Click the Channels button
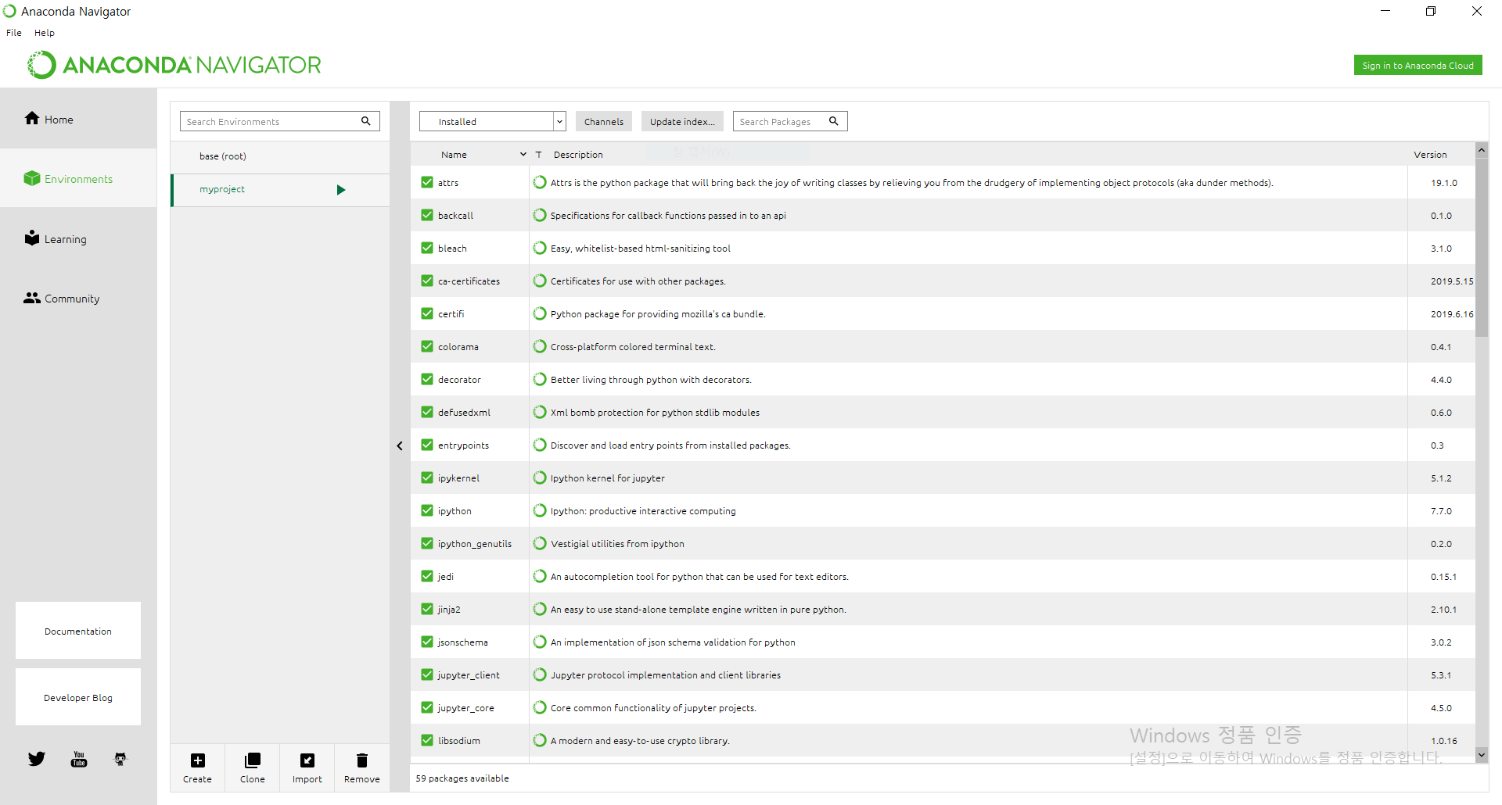Viewport: 1502px width, 805px height. (604, 121)
